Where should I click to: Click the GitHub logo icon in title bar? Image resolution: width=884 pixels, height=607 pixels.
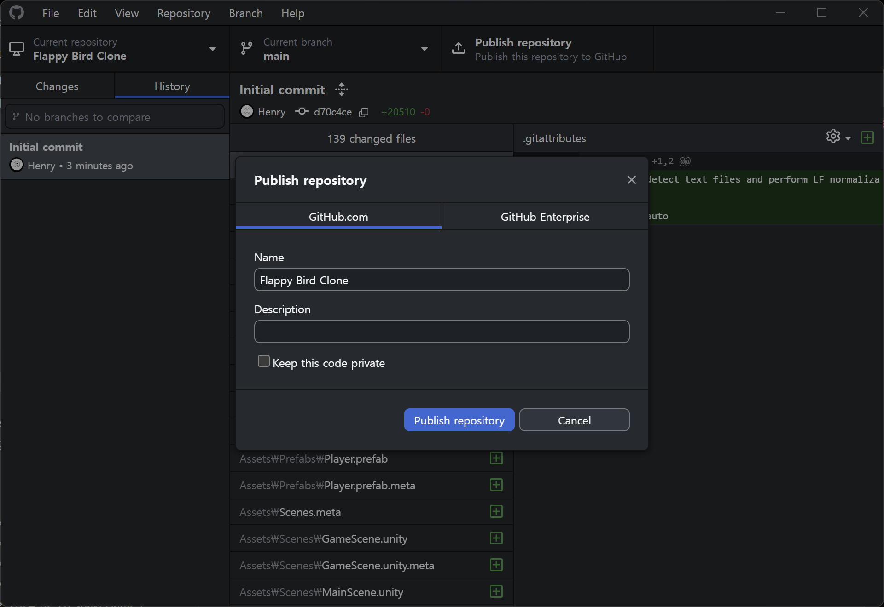point(17,13)
